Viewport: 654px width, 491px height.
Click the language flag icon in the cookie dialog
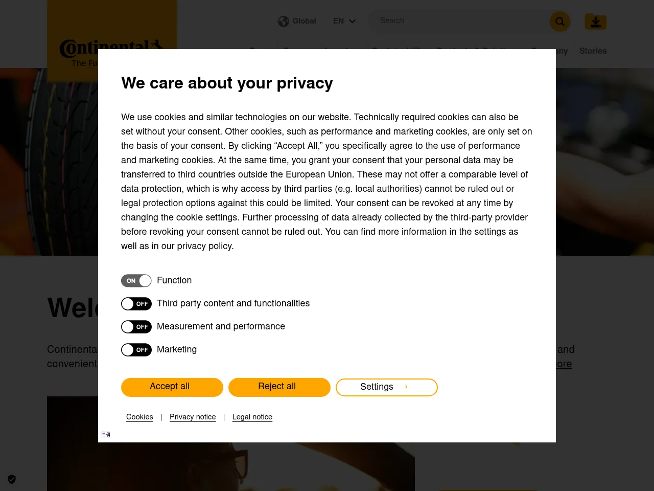[106, 434]
